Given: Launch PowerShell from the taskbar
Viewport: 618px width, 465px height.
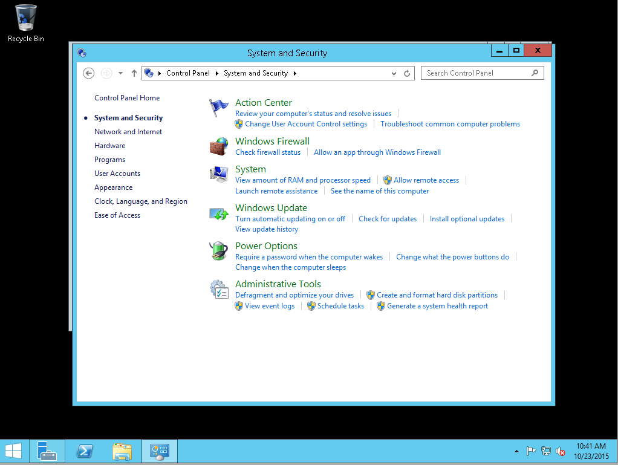Looking at the screenshot, I should [85, 451].
